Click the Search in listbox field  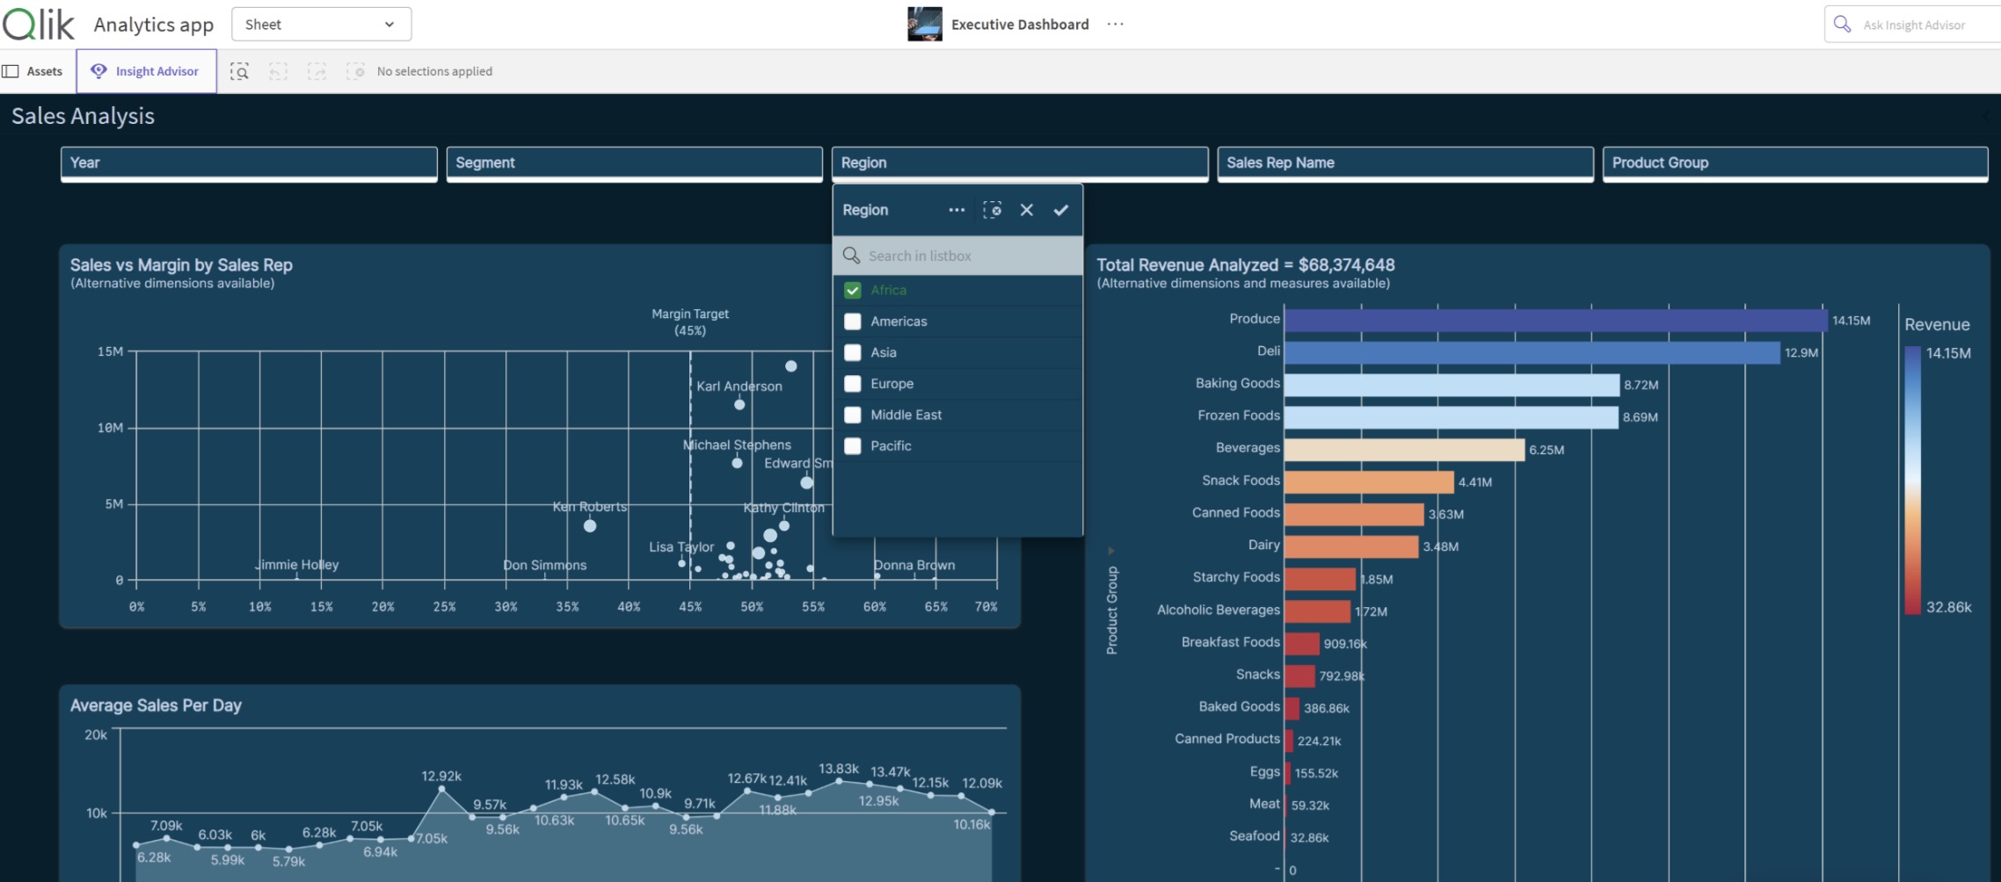click(958, 256)
